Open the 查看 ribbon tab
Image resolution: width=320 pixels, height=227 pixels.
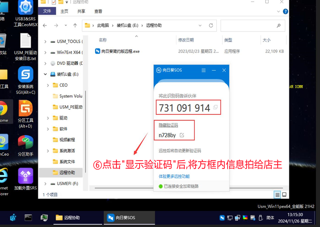point(98,12)
